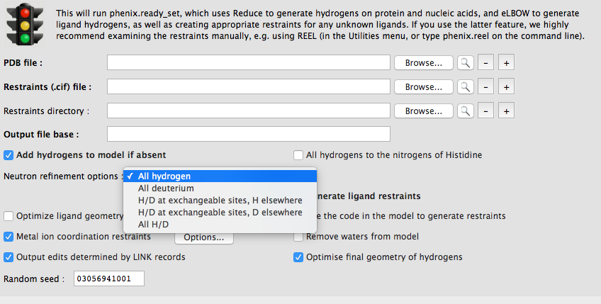The height and width of the screenshot is (304, 601).
Task: Click magnifier icon for Restraints (.cif) file
Action: [465, 87]
